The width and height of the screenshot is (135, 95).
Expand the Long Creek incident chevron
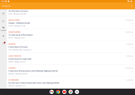132,60
